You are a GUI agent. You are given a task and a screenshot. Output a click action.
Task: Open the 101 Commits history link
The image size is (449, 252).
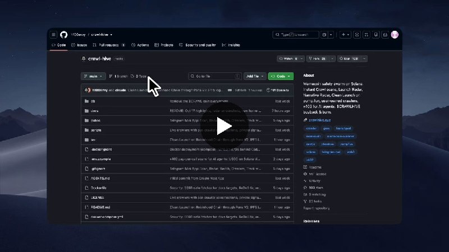(x=277, y=90)
